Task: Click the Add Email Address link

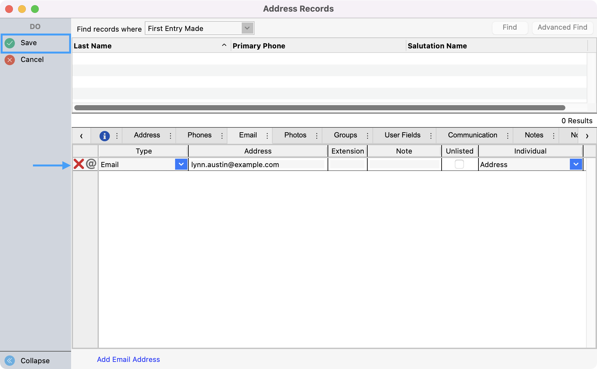Action: point(128,359)
